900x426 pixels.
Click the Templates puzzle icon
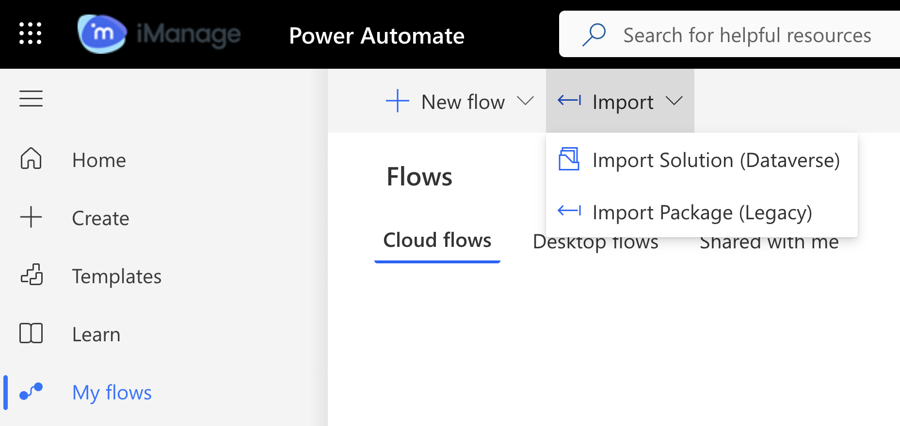[x=32, y=274]
